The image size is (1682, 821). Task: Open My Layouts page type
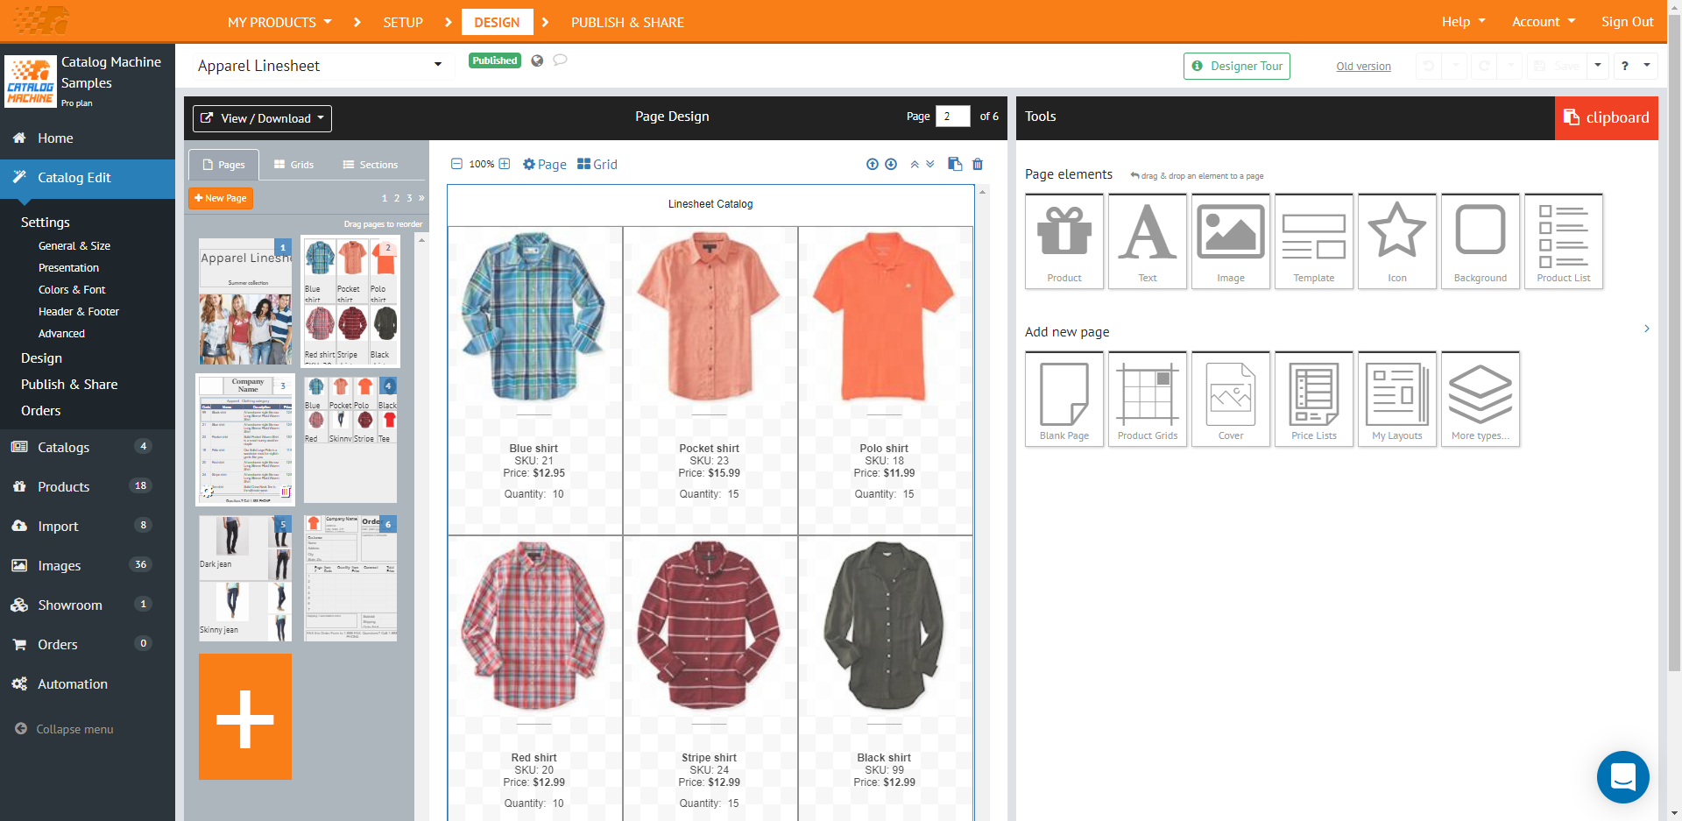[1397, 399]
